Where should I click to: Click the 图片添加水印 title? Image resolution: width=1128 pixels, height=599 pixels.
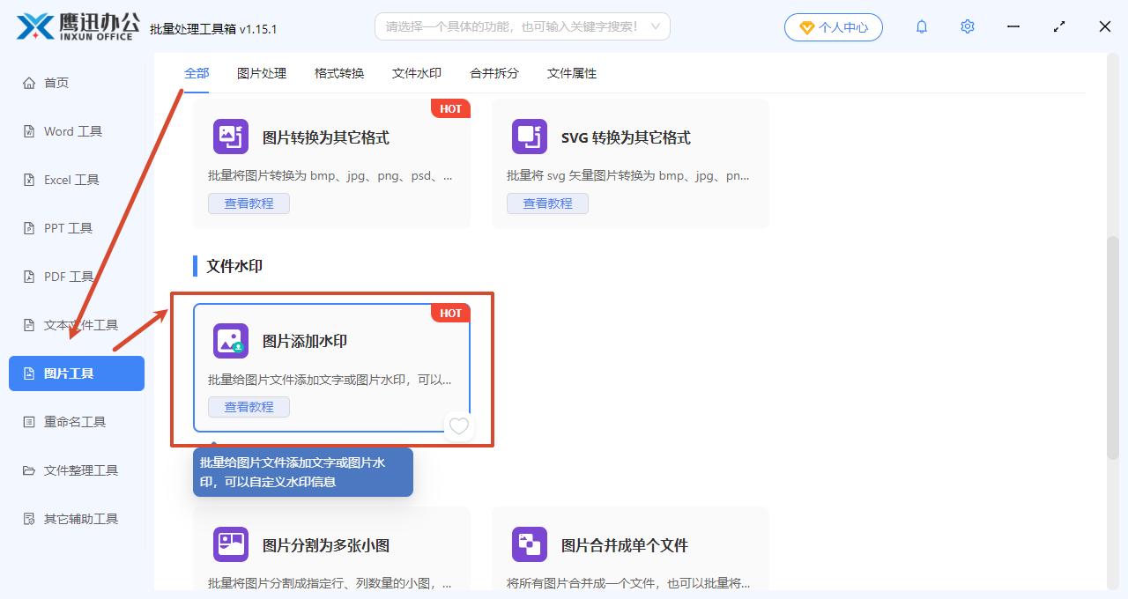305,341
